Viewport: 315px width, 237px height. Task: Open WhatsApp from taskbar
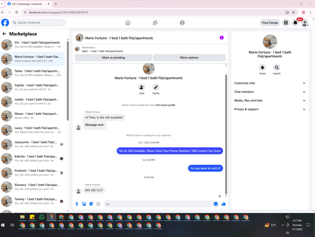(x=42, y=217)
